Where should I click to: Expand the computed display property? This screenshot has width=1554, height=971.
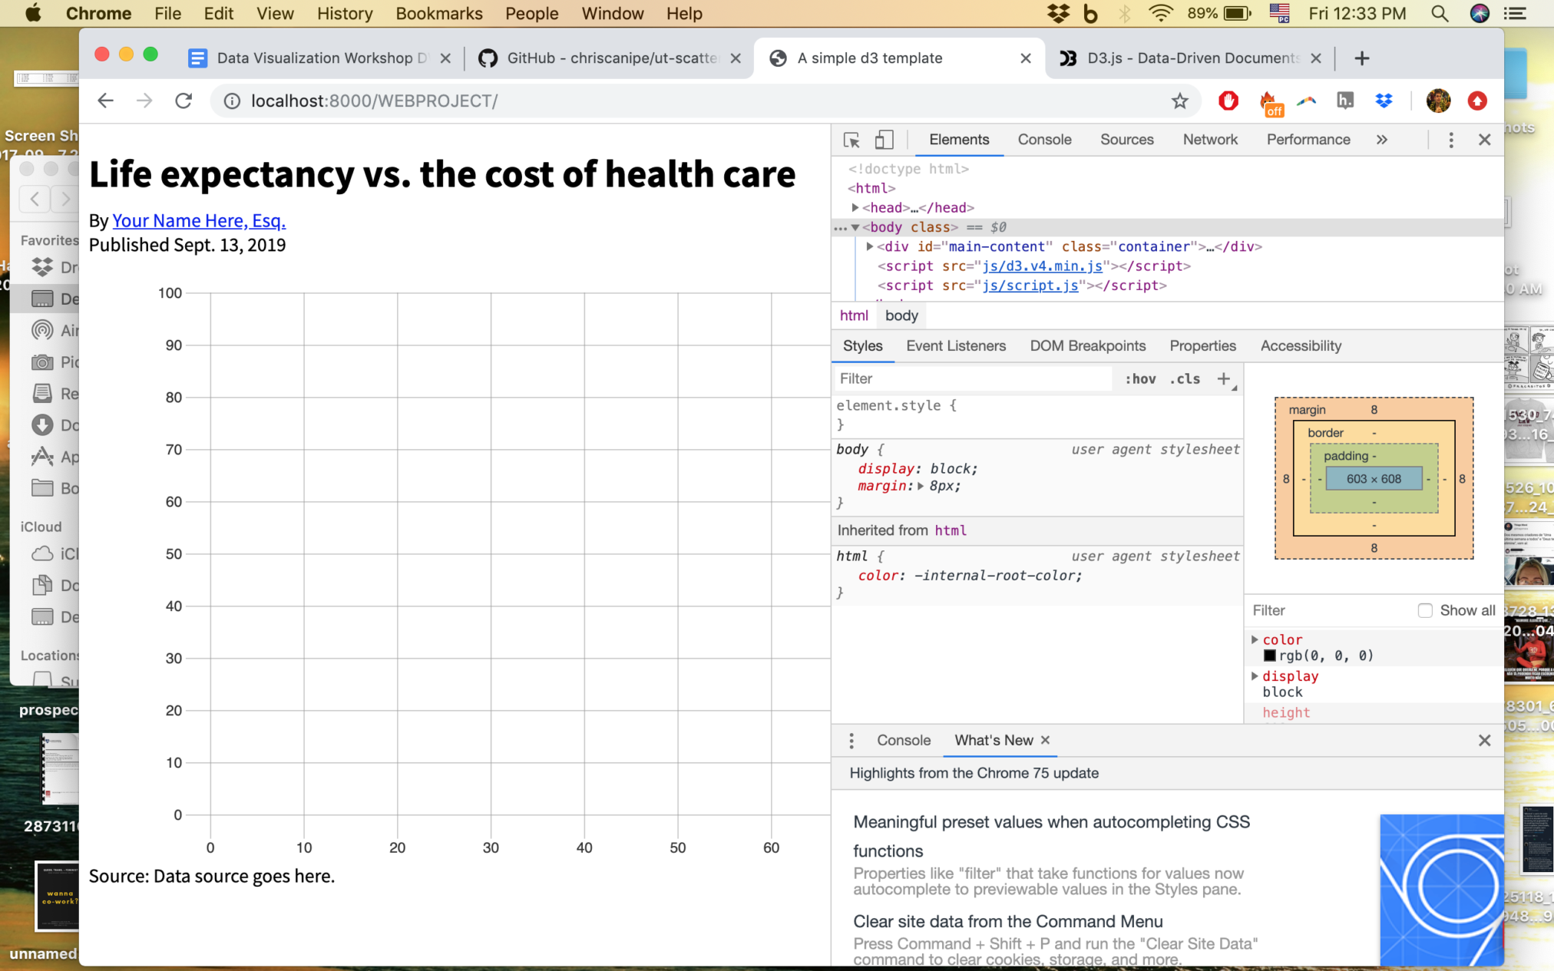point(1255,676)
